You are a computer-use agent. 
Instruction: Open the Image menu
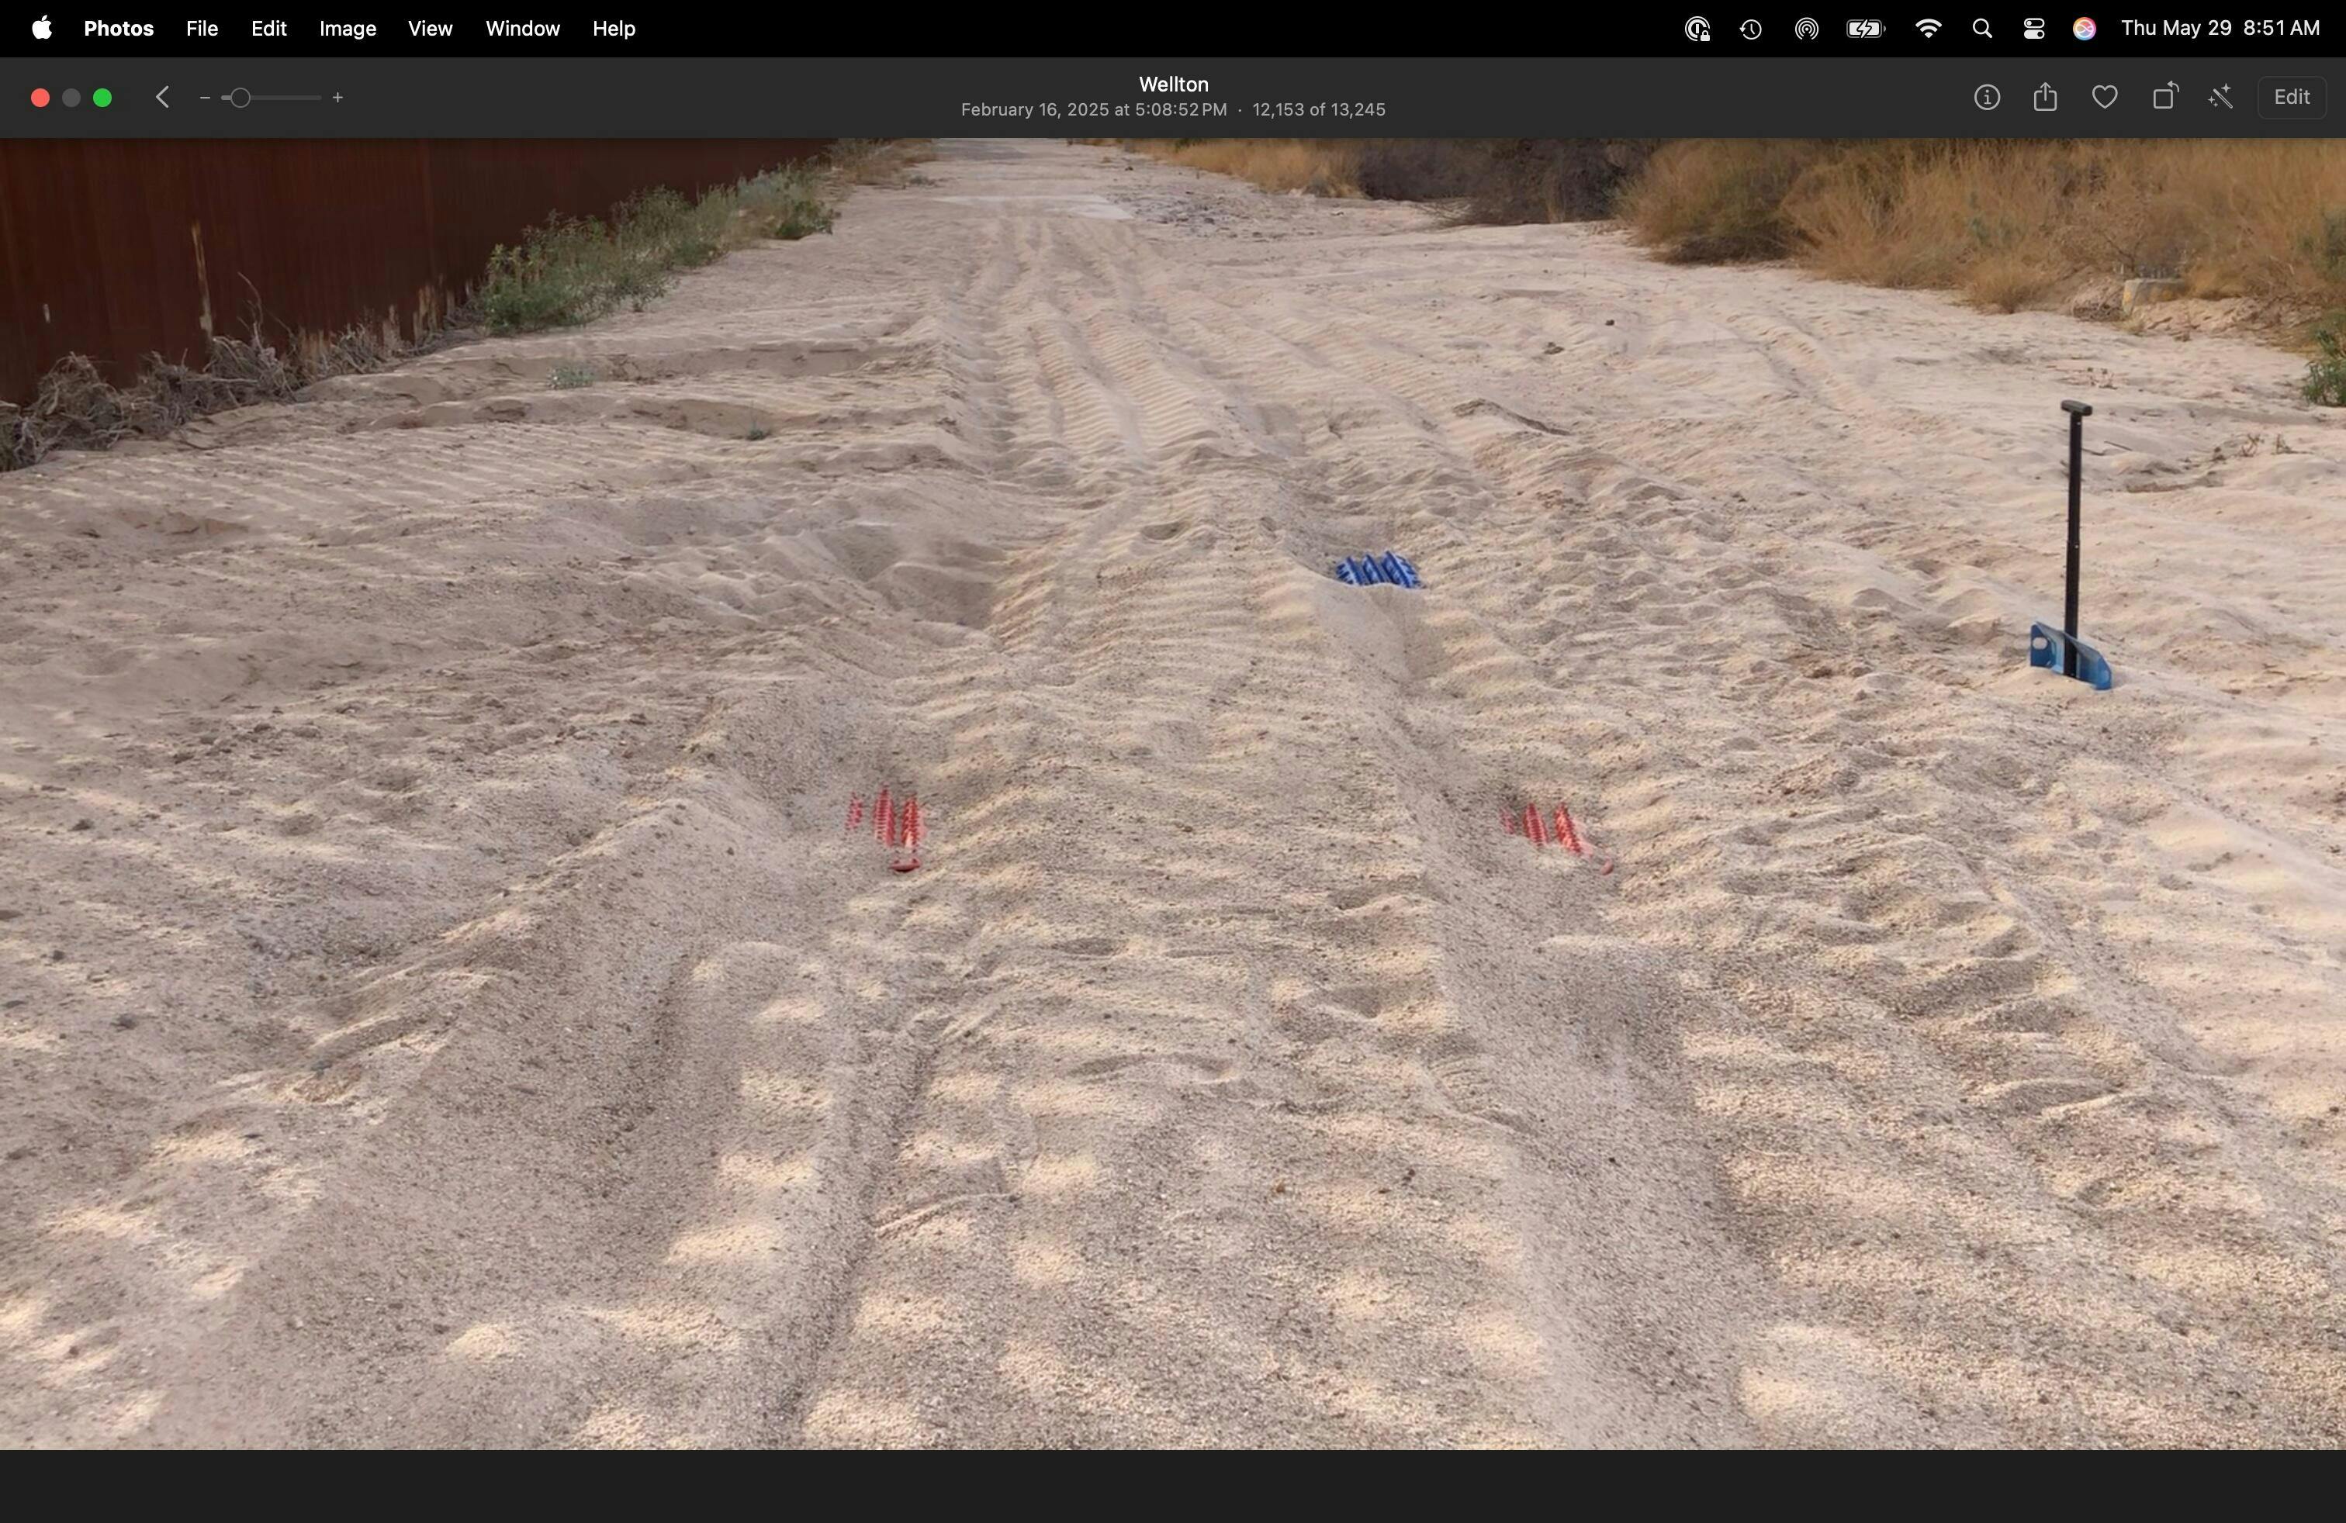click(x=347, y=29)
